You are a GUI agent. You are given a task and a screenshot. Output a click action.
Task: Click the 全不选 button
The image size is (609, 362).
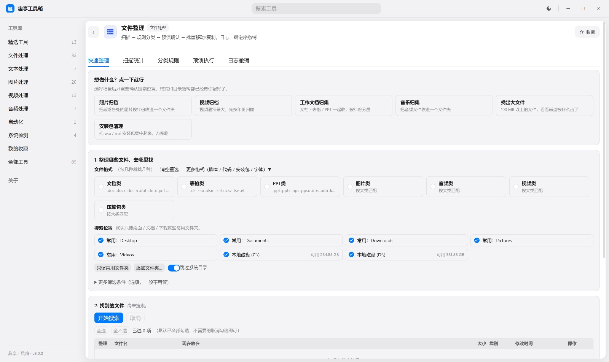point(120,331)
